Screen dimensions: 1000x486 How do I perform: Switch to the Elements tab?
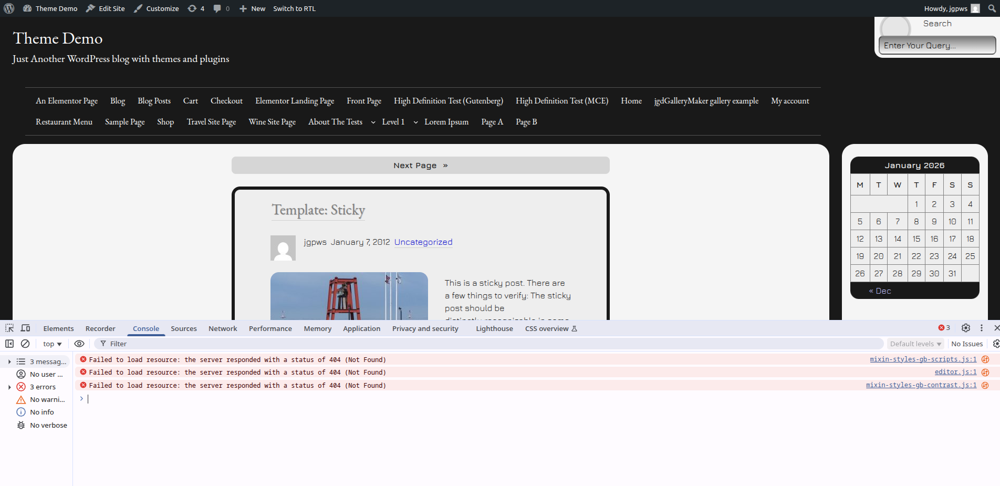pos(58,328)
